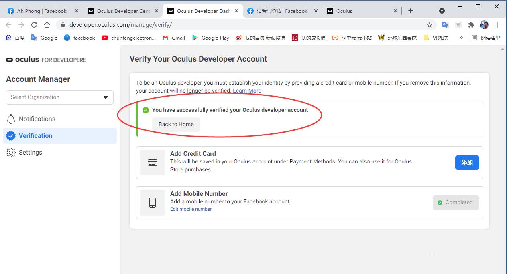Open the browser home page icon

click(47, 25)
